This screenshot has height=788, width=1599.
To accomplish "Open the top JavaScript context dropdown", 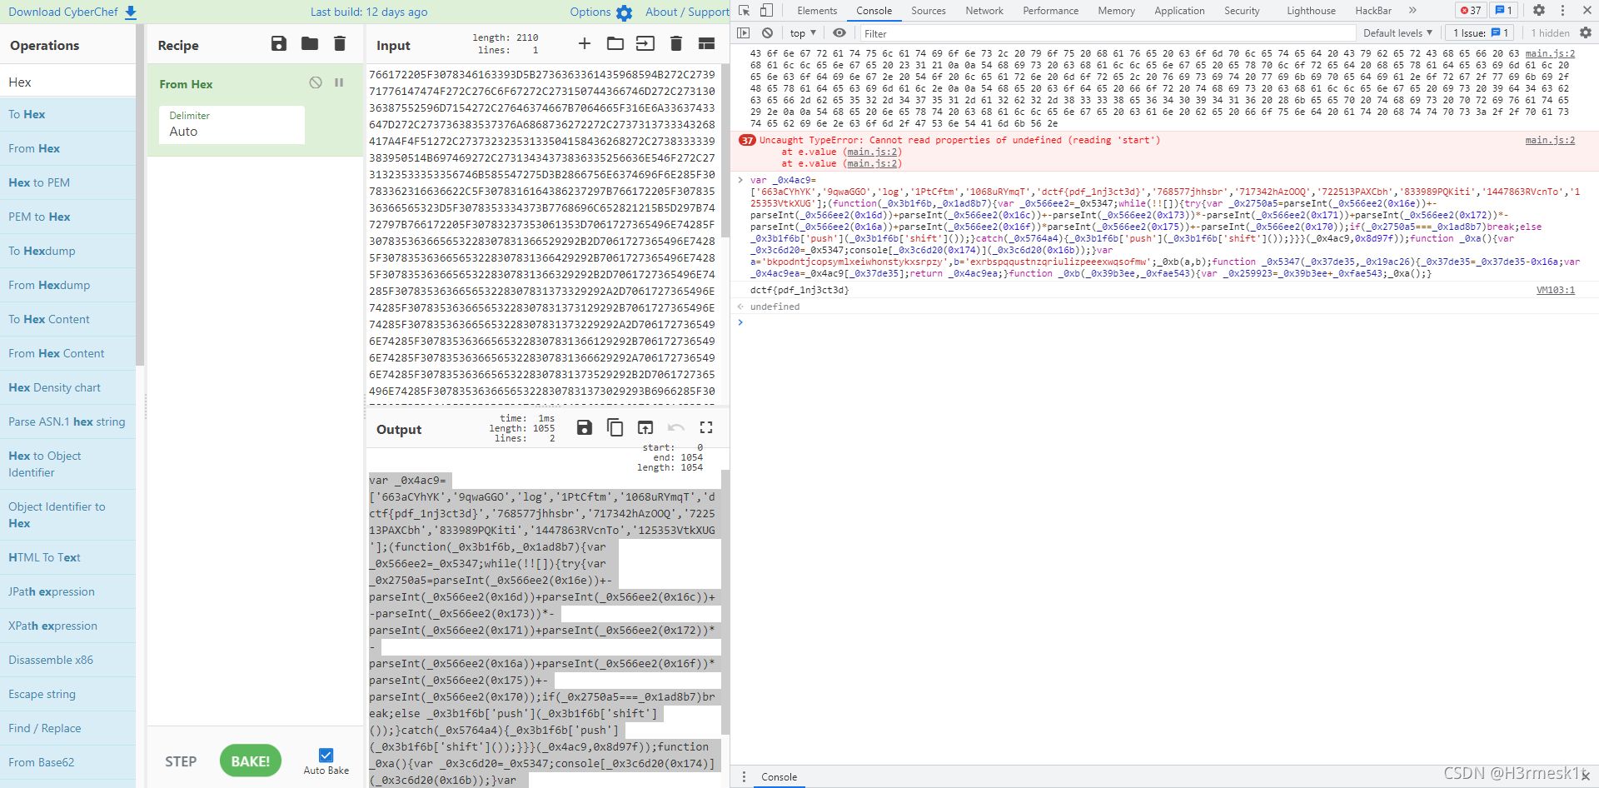I will click(803, 33).
